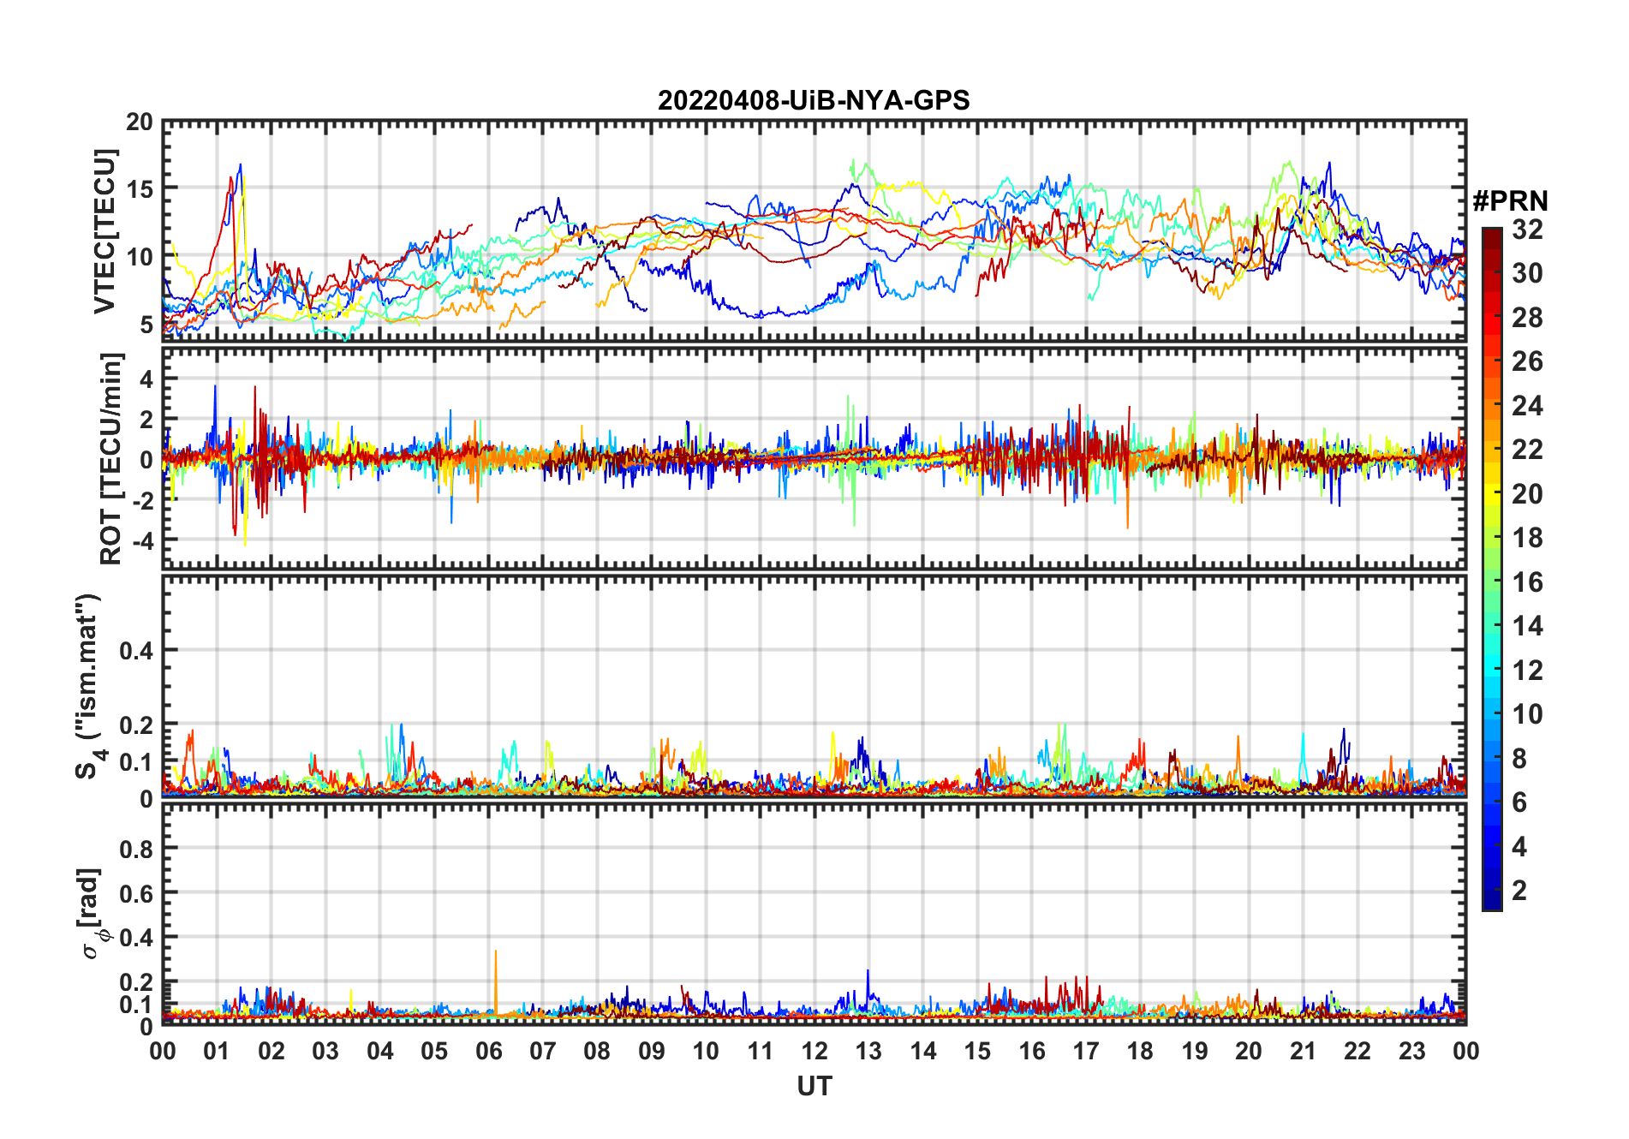Click x-axis tick label 23
This screenshot has width=1629, height=1139.
[1411, 1051]
